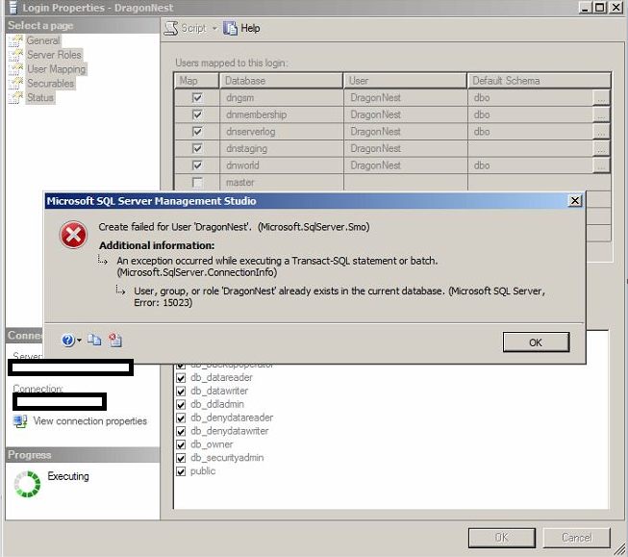Toggle the db_denydatawriter role checkbox

(x=181, y=431)
